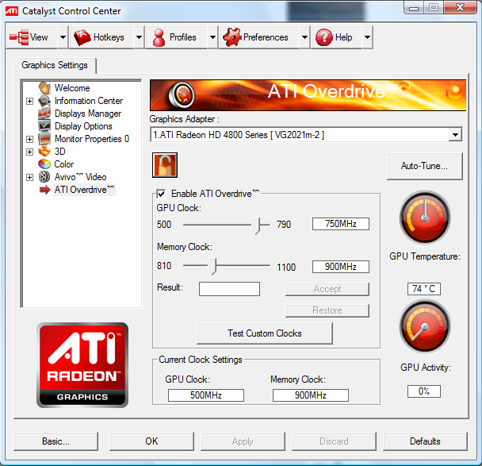The height and width of the screenshot is (466, 482).
Task: Click the Display Options icon in tree
Action: (x=44, y=126)
